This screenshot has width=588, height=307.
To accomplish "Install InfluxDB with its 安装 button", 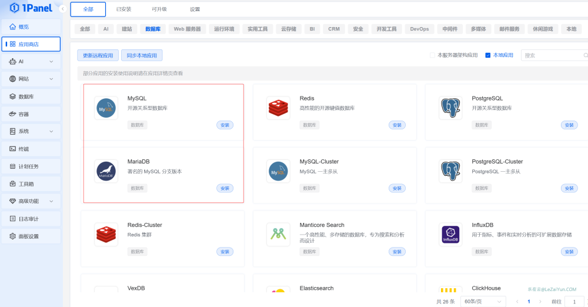I will click(569, 252).
